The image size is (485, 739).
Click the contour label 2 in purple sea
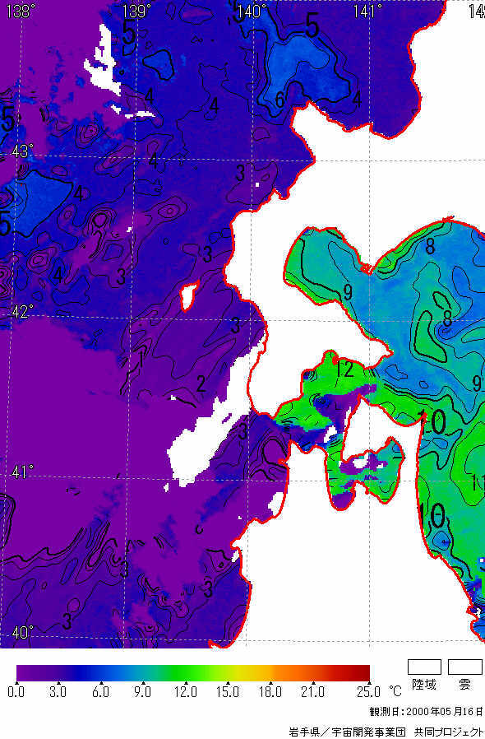pyautogui.click(x=201, y=383)
